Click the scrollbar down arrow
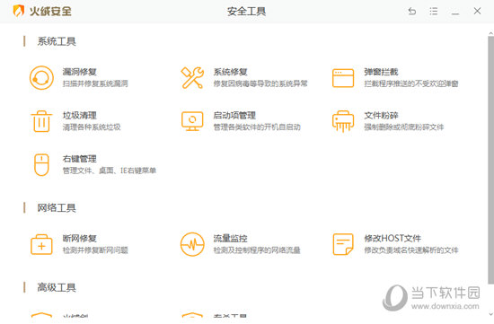 490,314
